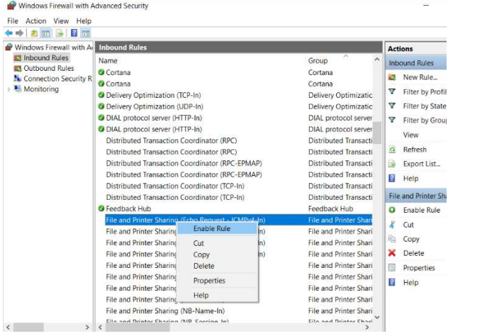
Task: Open the View menu
Action: click(x=61, y=21)
